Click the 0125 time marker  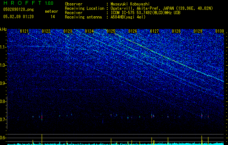pyautogui.click(x=111, y=31)
